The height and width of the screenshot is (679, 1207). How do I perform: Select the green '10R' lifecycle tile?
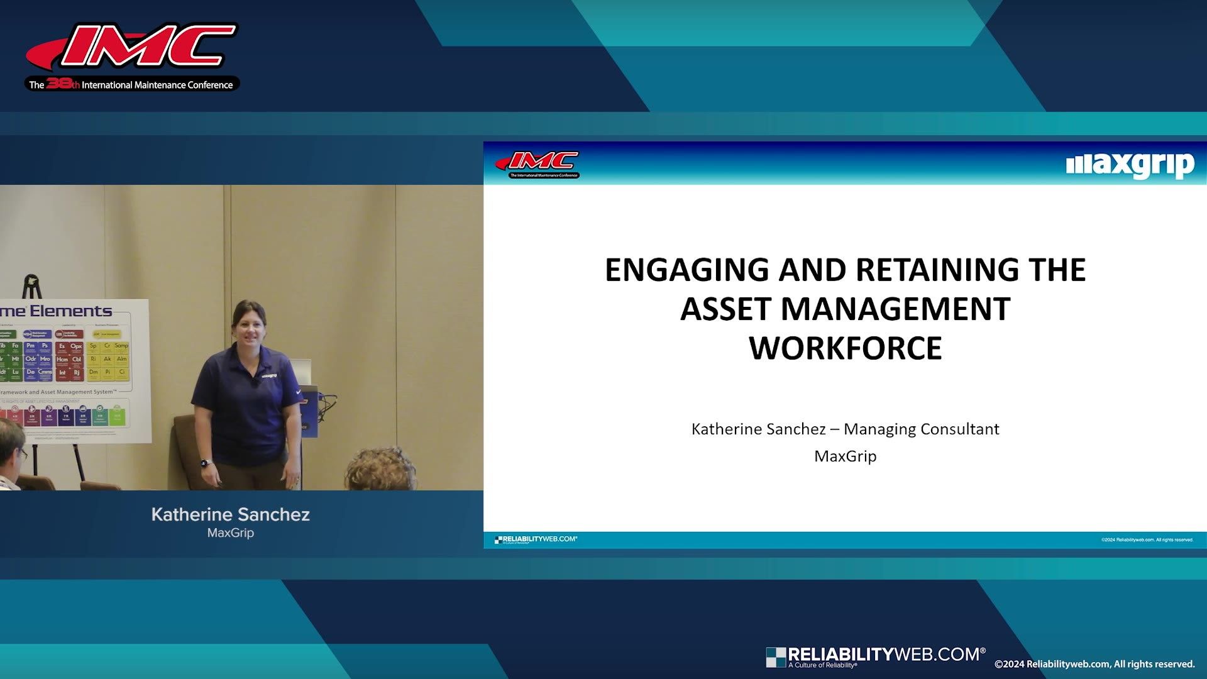(117, 416)
